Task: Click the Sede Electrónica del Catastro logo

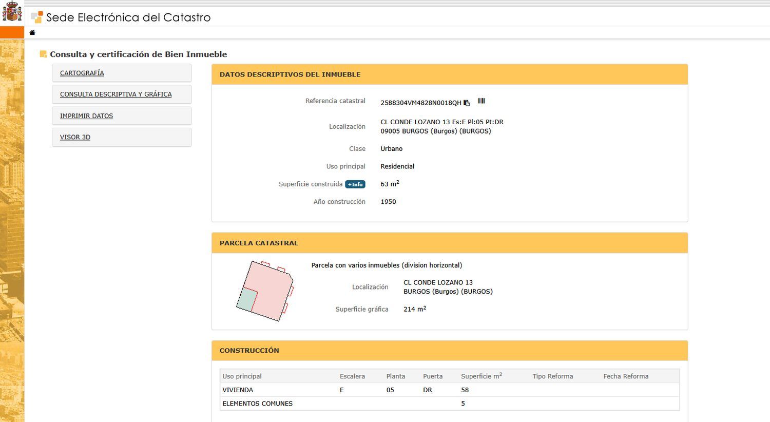Action: tap(121, 17)
